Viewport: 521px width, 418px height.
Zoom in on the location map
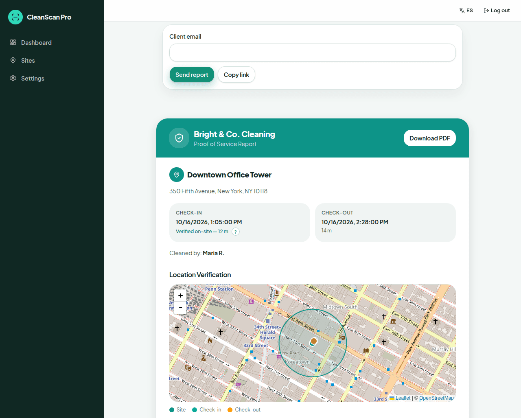point(180,295)
